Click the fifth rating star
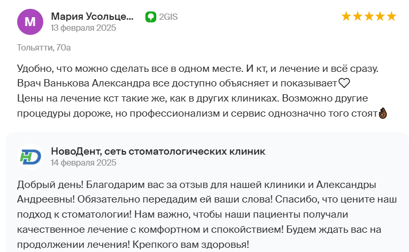 coord(391,17)
